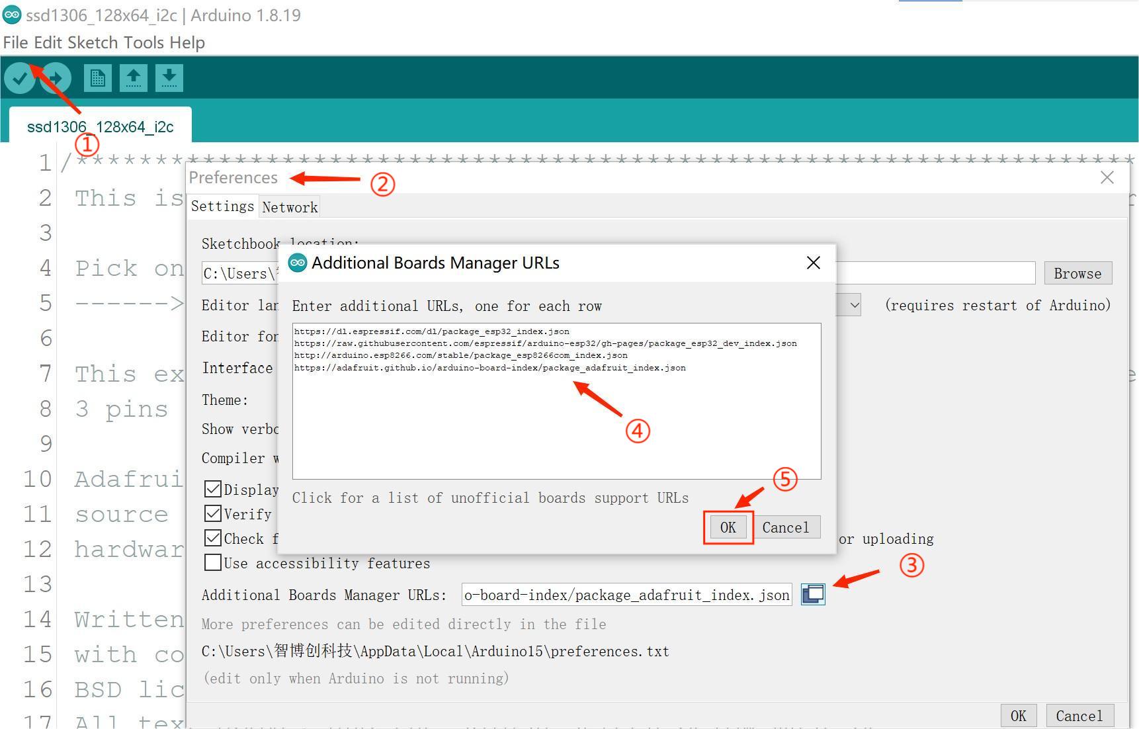Cancel the Additional Boards Manager URLs dialog
Screen dimensions: 1139x729
click(786, 527)
